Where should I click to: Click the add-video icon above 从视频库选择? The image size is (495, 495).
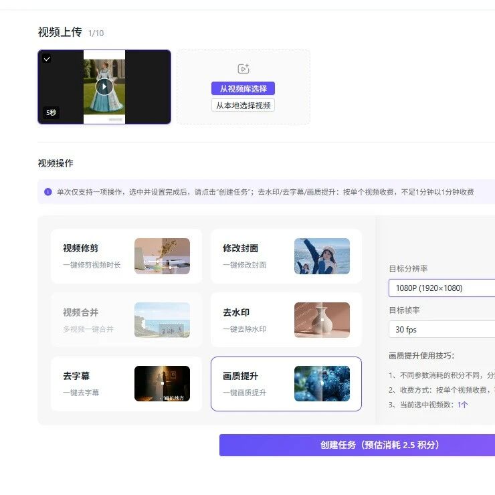[x=243, y=68]
